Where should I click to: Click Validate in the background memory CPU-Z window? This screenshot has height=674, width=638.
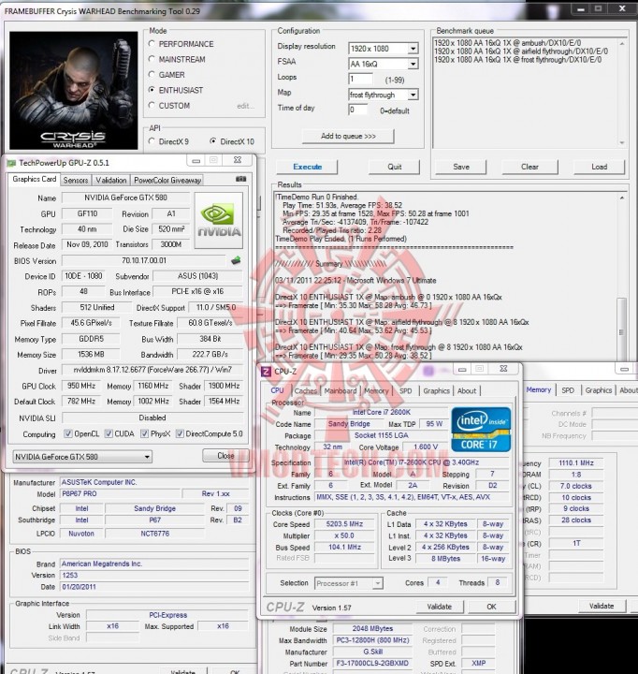pos(602,606)
